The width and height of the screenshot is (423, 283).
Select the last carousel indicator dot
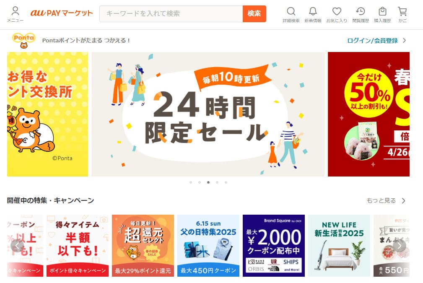(x=226, y=182)
